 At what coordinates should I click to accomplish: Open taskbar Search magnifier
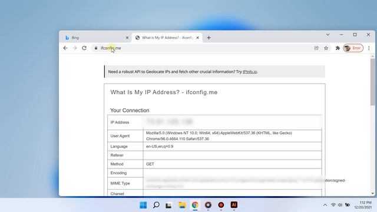[x=156, y=205]
